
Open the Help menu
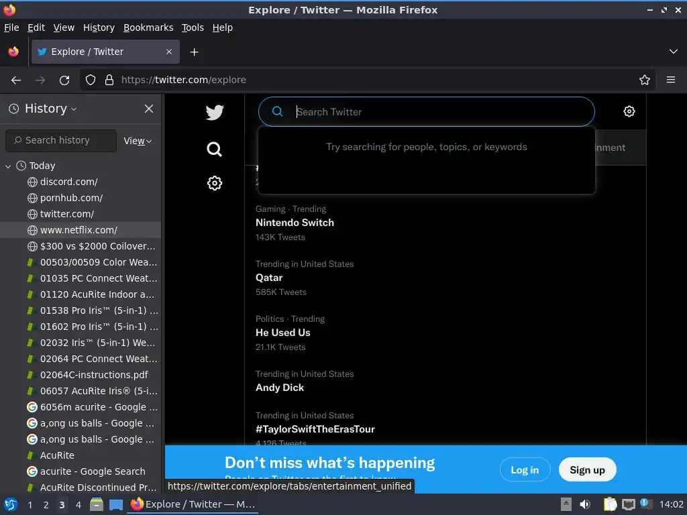click(x=223, y=27)
